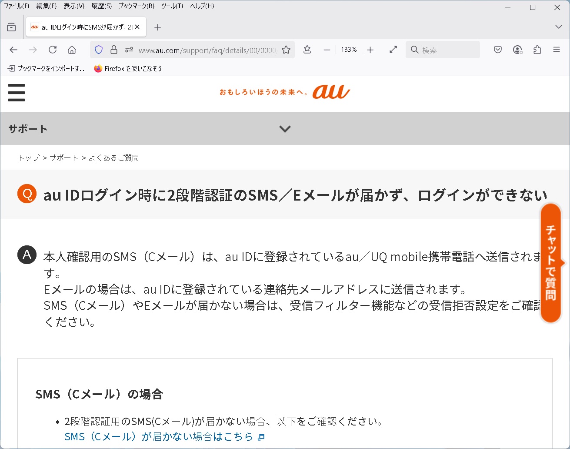Maximize the Firefox window

click(533, 7)
